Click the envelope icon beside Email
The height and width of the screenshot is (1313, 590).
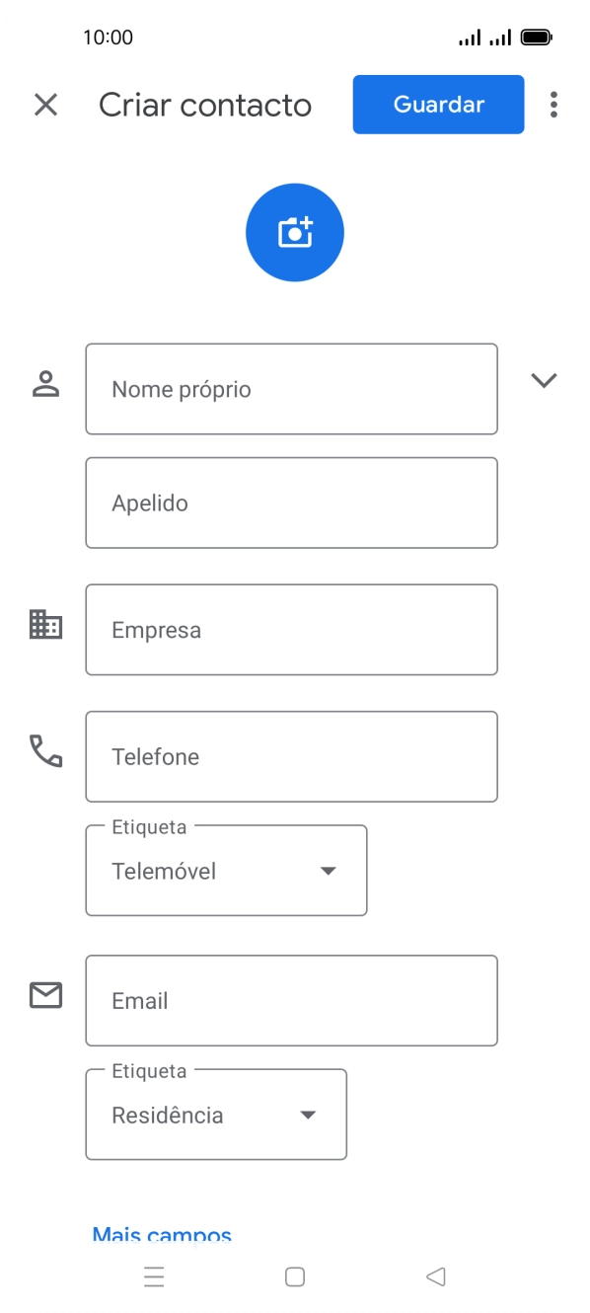click(x=46, y=995)
